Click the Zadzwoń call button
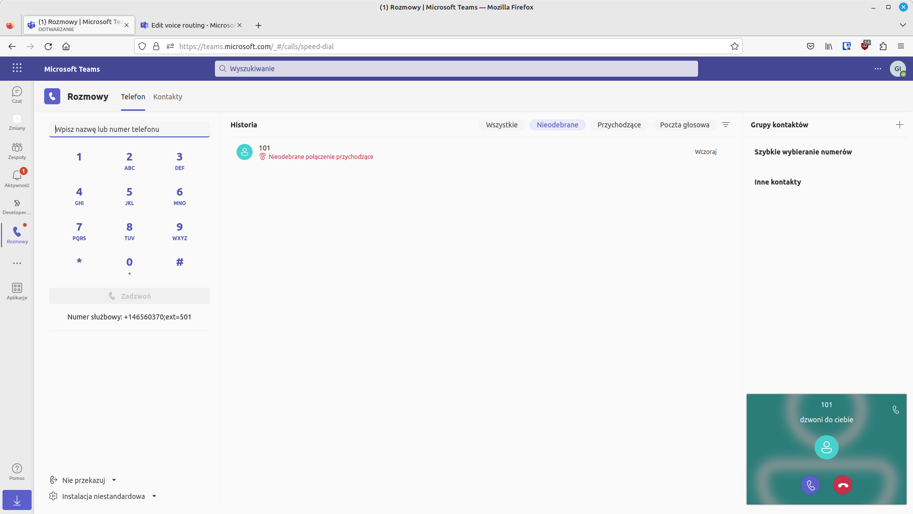The image size is (913, 514). (x=130, y=296)
